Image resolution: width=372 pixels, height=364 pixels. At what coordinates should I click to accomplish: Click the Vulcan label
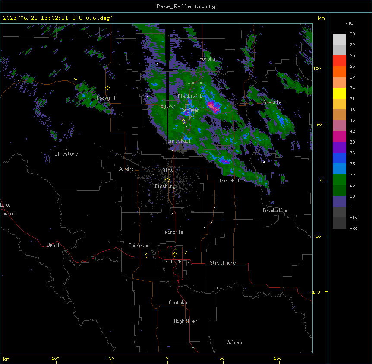[x=234, y=342]
